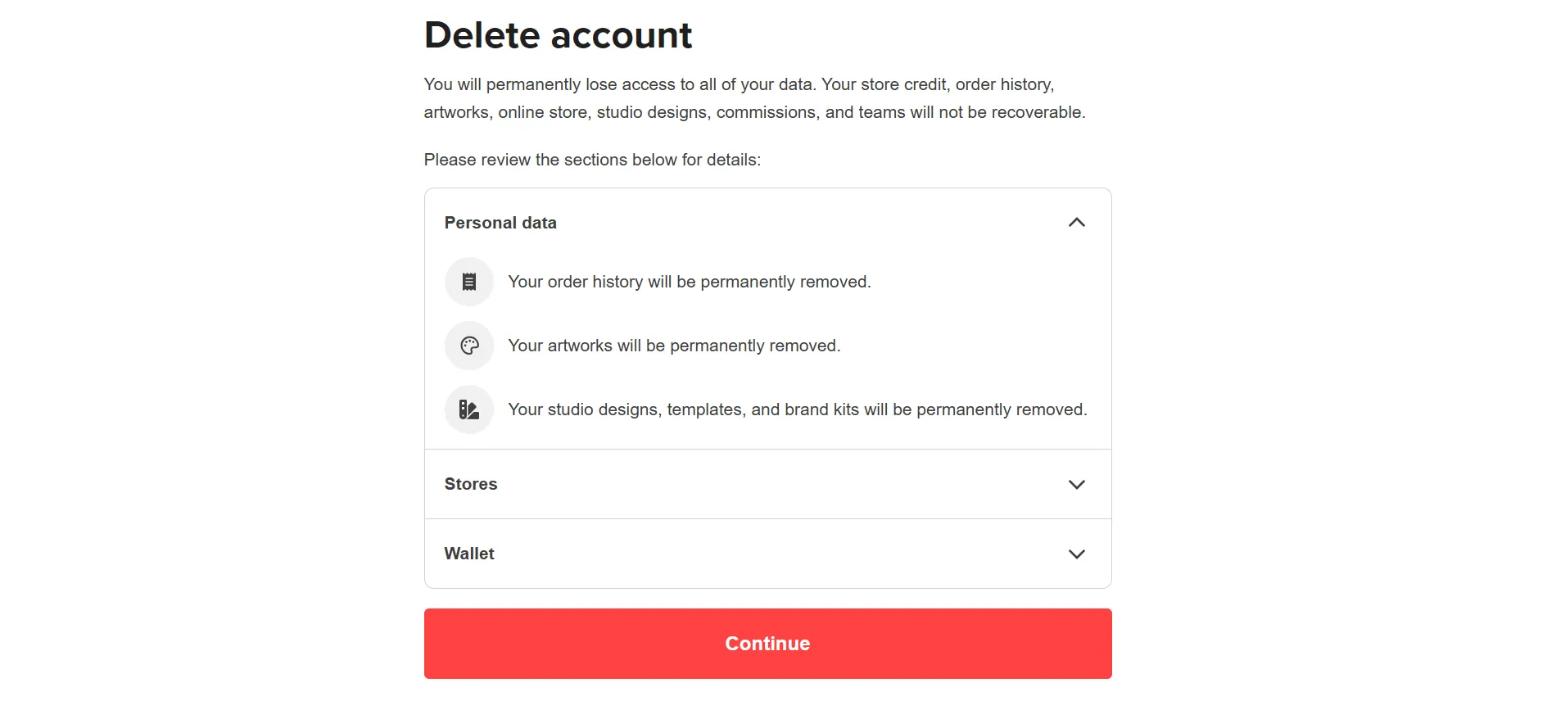Expand the Stores section
This screenshot has height=710, width=1547.
1077,484
